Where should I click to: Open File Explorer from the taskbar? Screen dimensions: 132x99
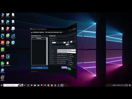click(x=32, y=85)
